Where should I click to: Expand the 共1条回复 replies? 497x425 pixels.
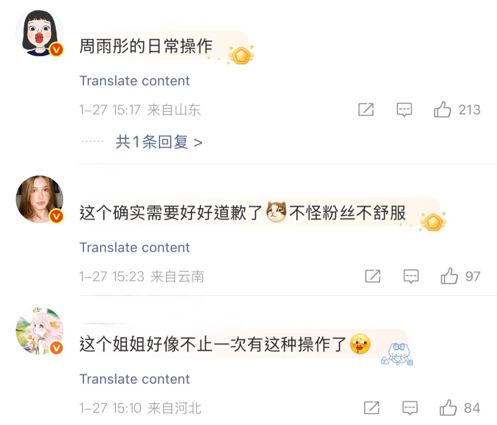[x=159, y=142]
